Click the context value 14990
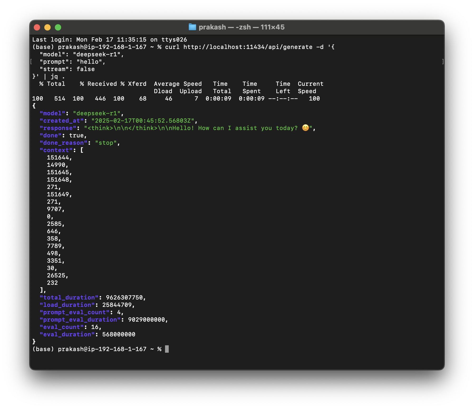 pyautogui.click(x=56, y=165)
